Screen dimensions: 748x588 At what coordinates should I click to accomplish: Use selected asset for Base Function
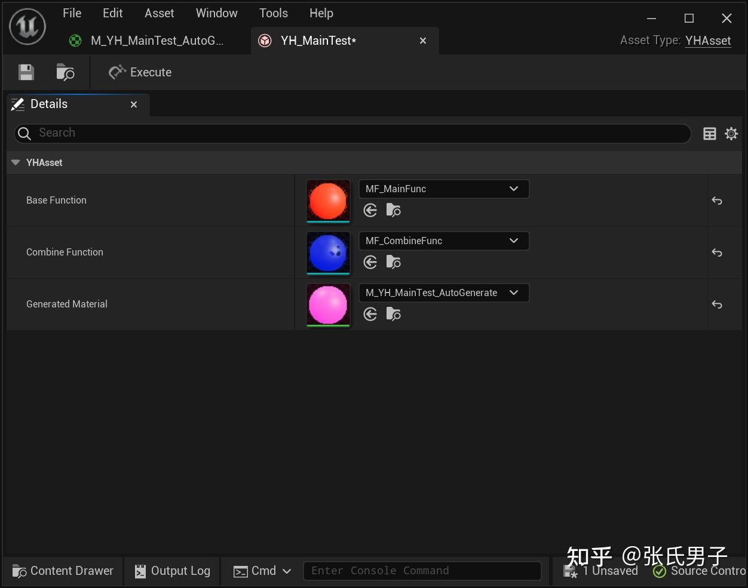point(370,210)
